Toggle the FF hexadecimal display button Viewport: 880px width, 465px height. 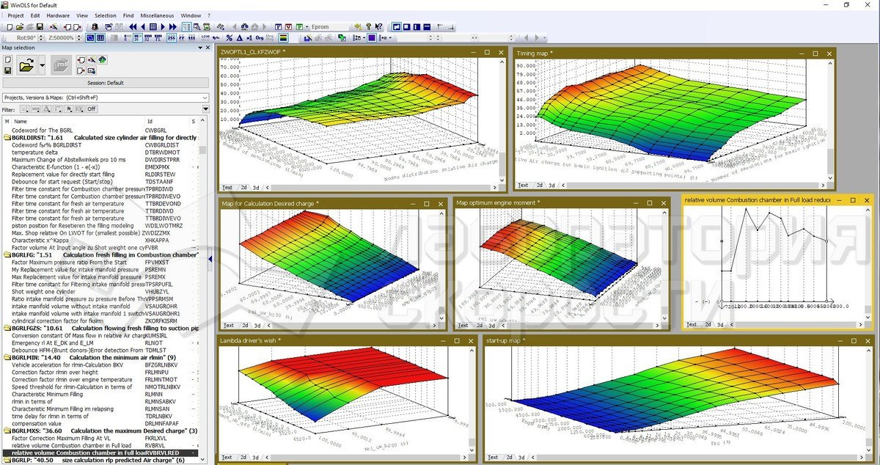[181, 36]
